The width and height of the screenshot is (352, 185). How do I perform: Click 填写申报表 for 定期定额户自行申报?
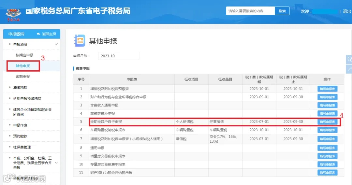pyautogui.click(x=327, y=122)
